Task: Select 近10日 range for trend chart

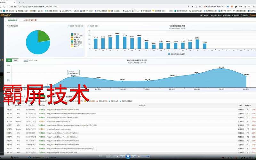Action: [x=26, y=60]
